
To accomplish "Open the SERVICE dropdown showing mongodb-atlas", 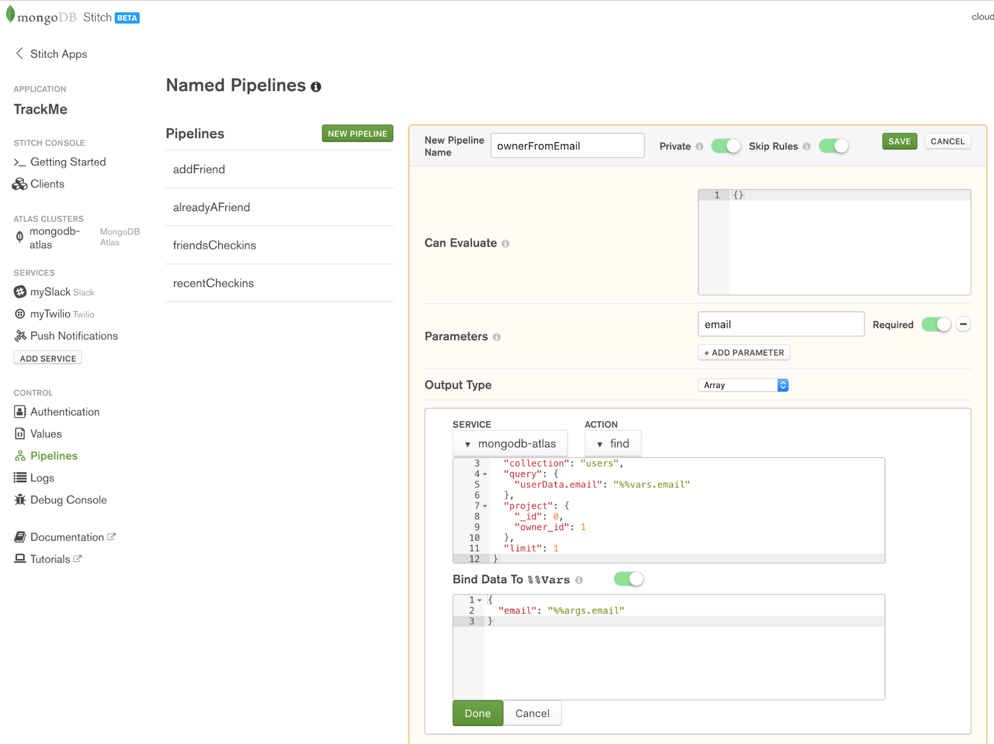I will pos(510,443).
